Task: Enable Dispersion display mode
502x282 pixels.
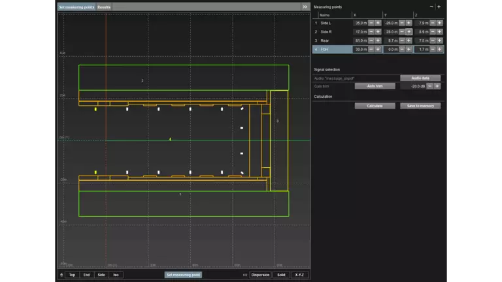Action: click(260, 275)
